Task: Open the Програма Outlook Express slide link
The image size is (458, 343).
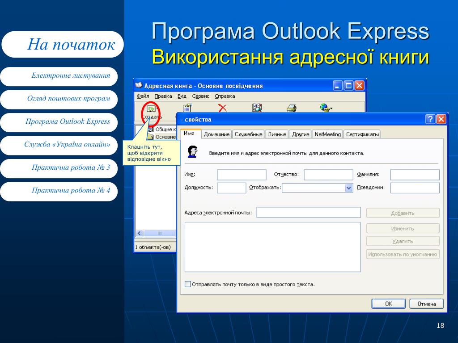Action: 59,122
